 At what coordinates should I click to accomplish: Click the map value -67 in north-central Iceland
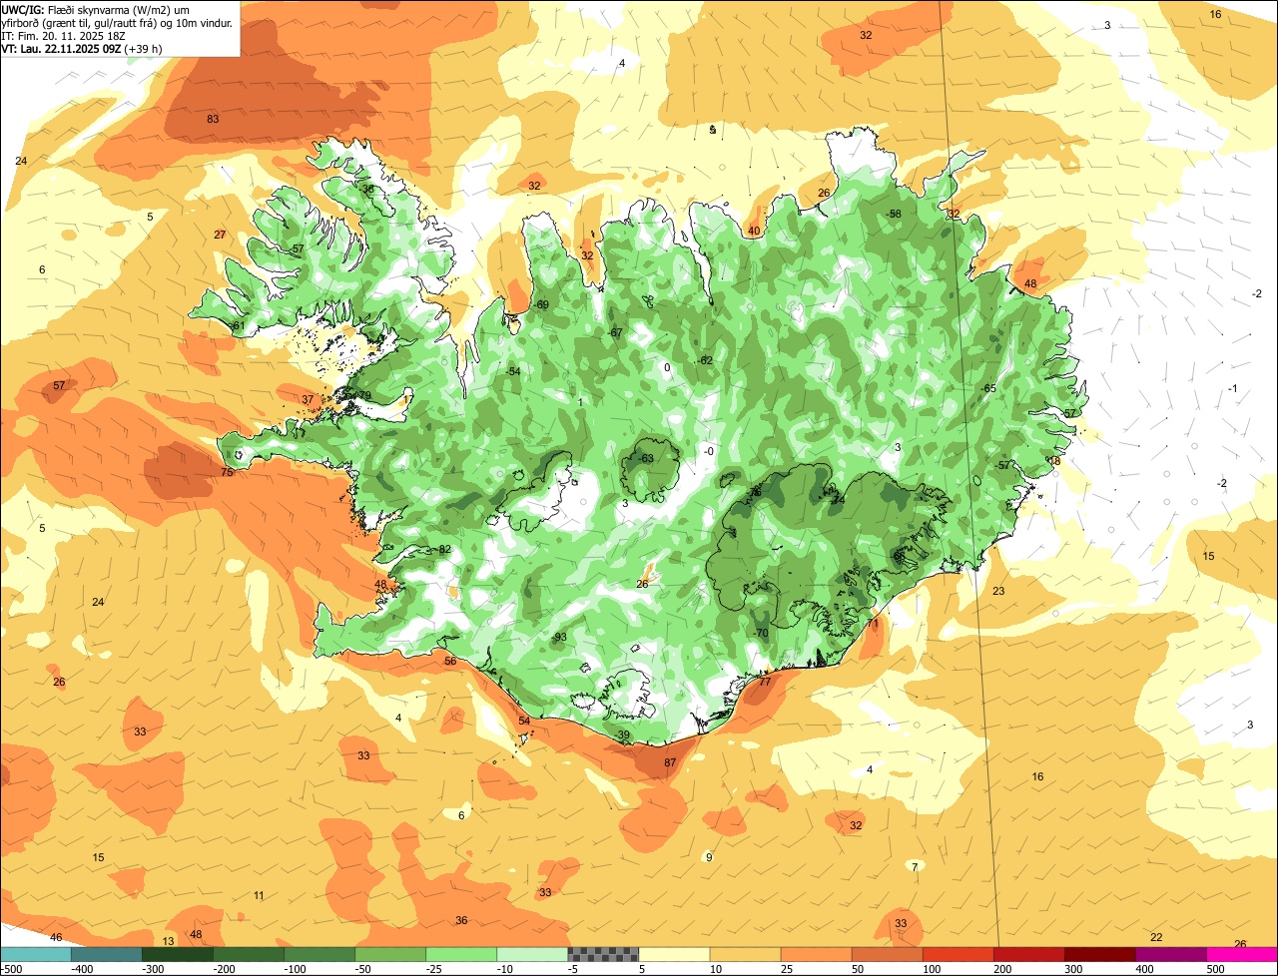614,332
